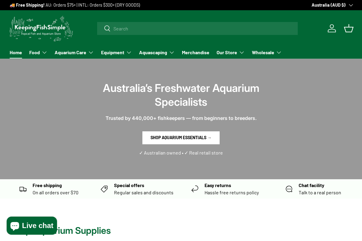Open the Merchandise page

point(195,52)
